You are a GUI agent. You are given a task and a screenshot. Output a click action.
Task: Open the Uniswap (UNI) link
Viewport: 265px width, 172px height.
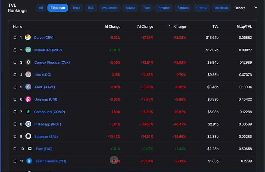pos(46,99)
